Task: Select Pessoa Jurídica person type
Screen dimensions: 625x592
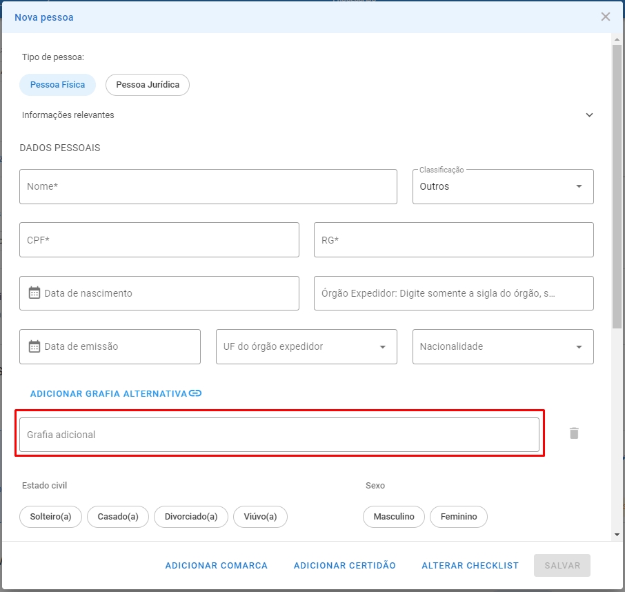Action: (x=148, y=85)
